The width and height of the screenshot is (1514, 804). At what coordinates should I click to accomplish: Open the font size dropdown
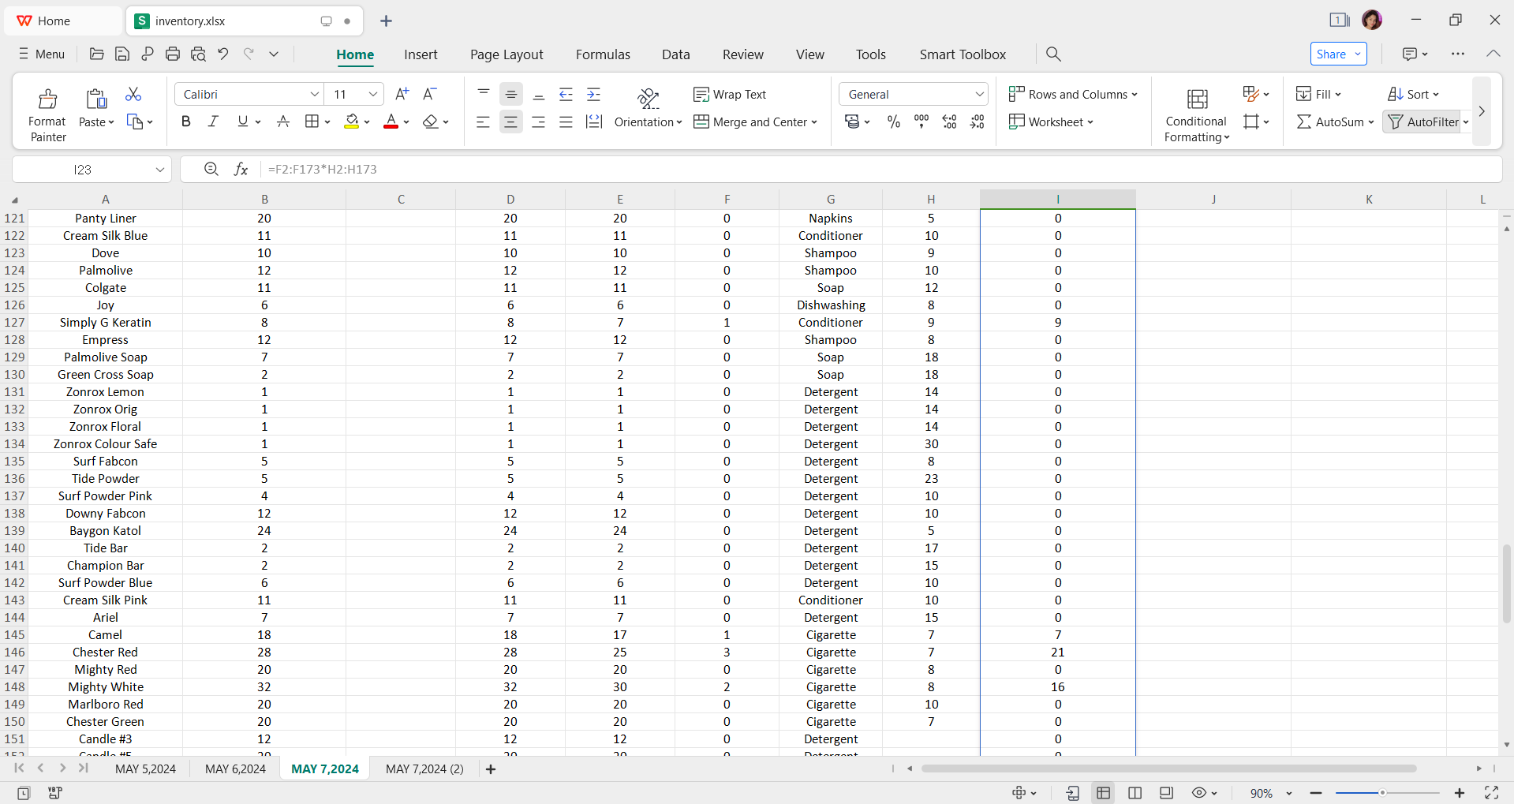pyautogui.click(x=373, y=94)
